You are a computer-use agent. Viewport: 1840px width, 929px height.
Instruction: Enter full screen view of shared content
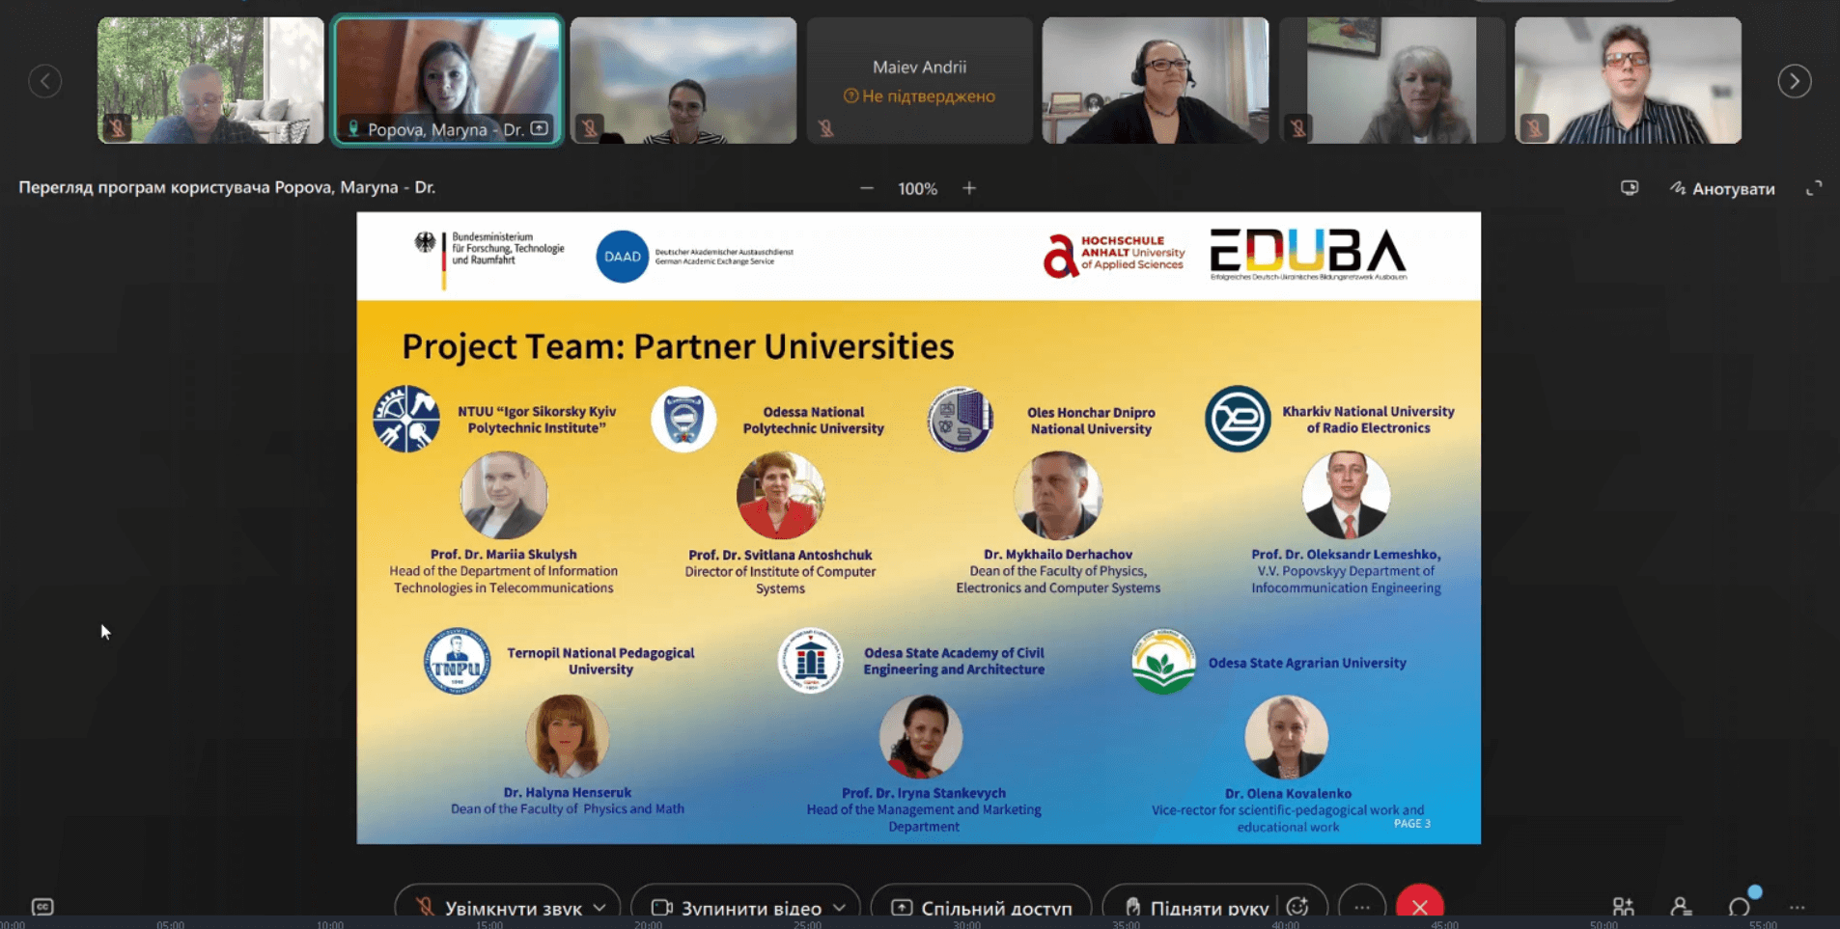[x=1814, y=188]
